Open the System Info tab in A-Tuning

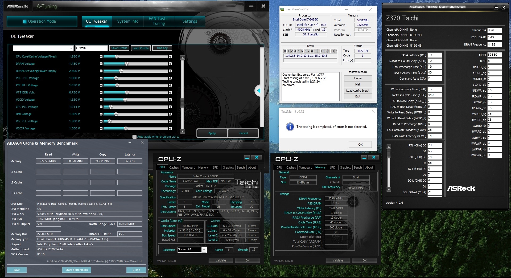click(128, 22)
